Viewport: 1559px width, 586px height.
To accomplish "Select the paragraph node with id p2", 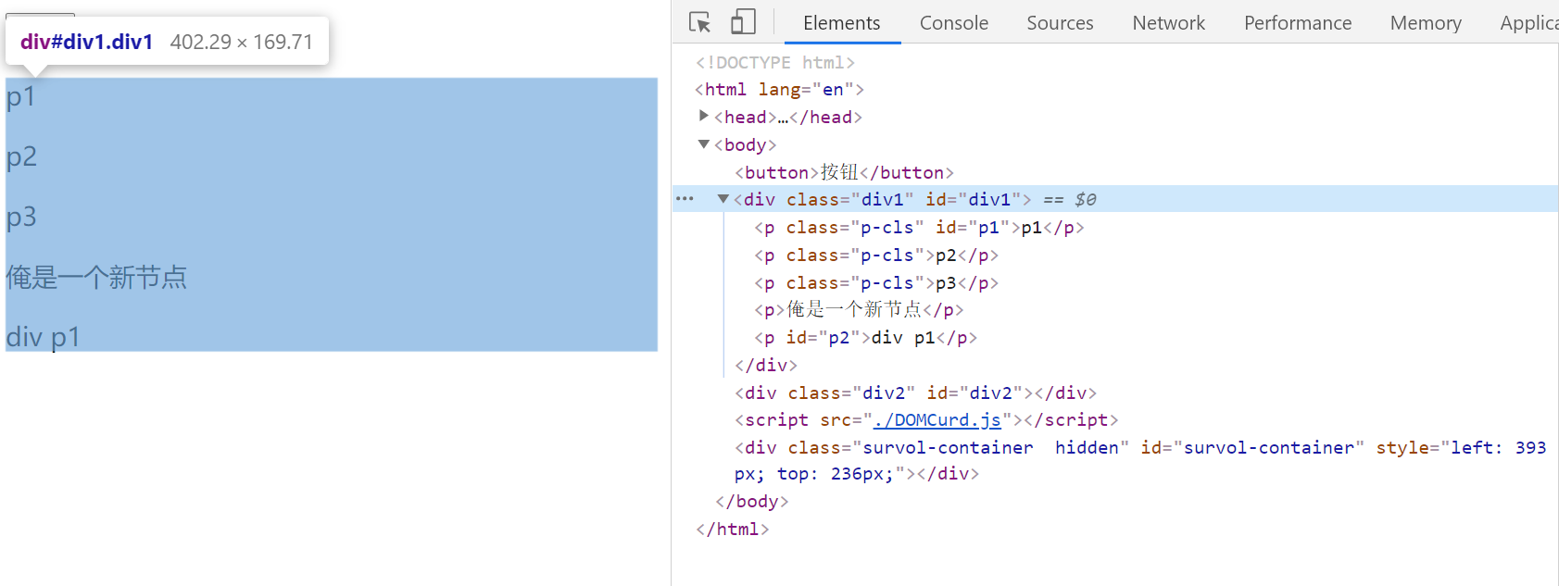I will [865, 338].
